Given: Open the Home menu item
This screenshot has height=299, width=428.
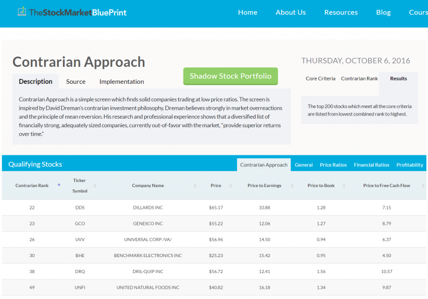Looking at the screenshot, I should pyautogui.click(x=248, y=12).
